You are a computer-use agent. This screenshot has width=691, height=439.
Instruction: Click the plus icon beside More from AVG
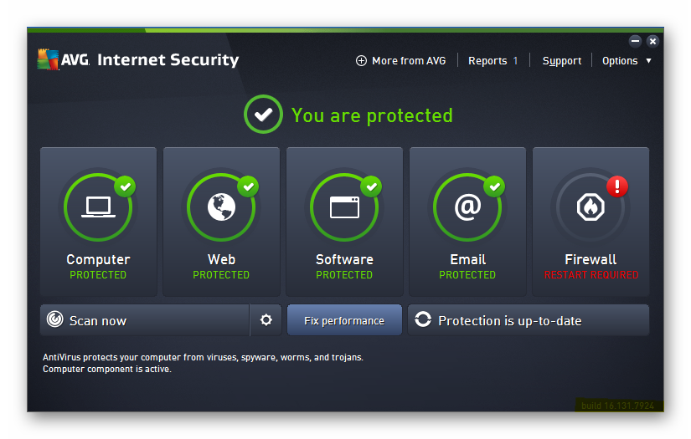click(x=361, y=61)
